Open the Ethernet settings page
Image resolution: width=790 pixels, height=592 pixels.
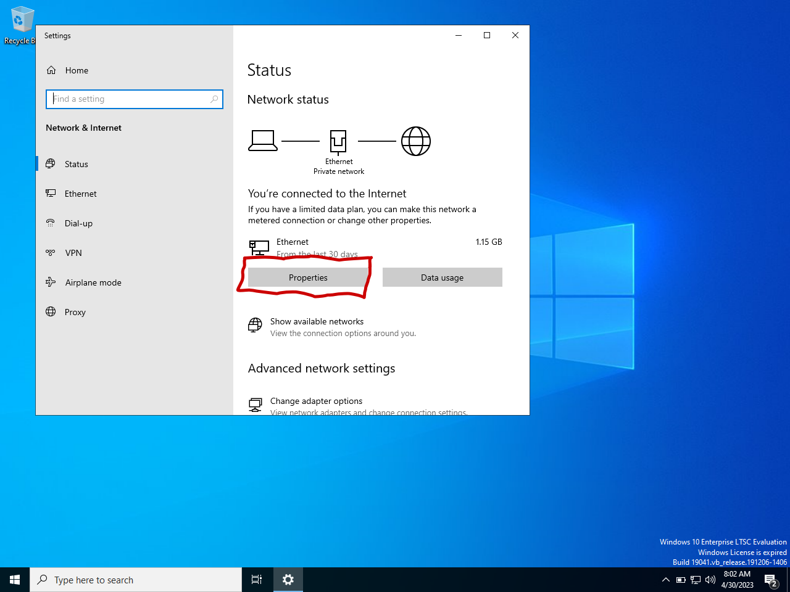point(80,194)
